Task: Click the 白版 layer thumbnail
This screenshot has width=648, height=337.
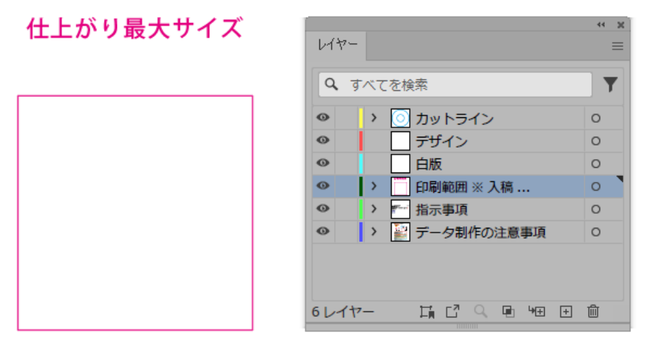Action: tap(400, 164)
